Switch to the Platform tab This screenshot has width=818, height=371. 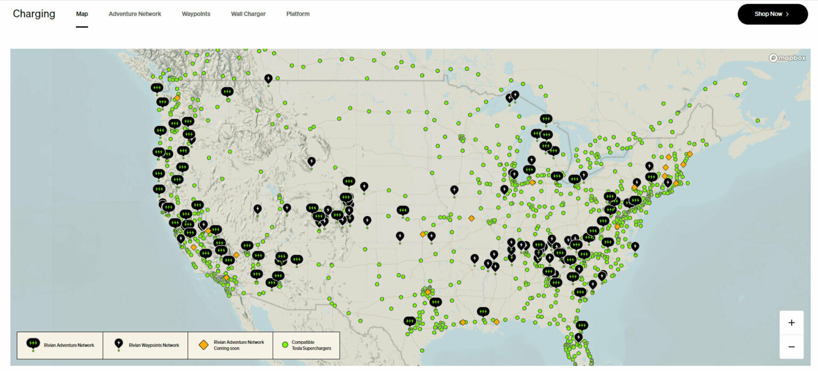point(298,14)
